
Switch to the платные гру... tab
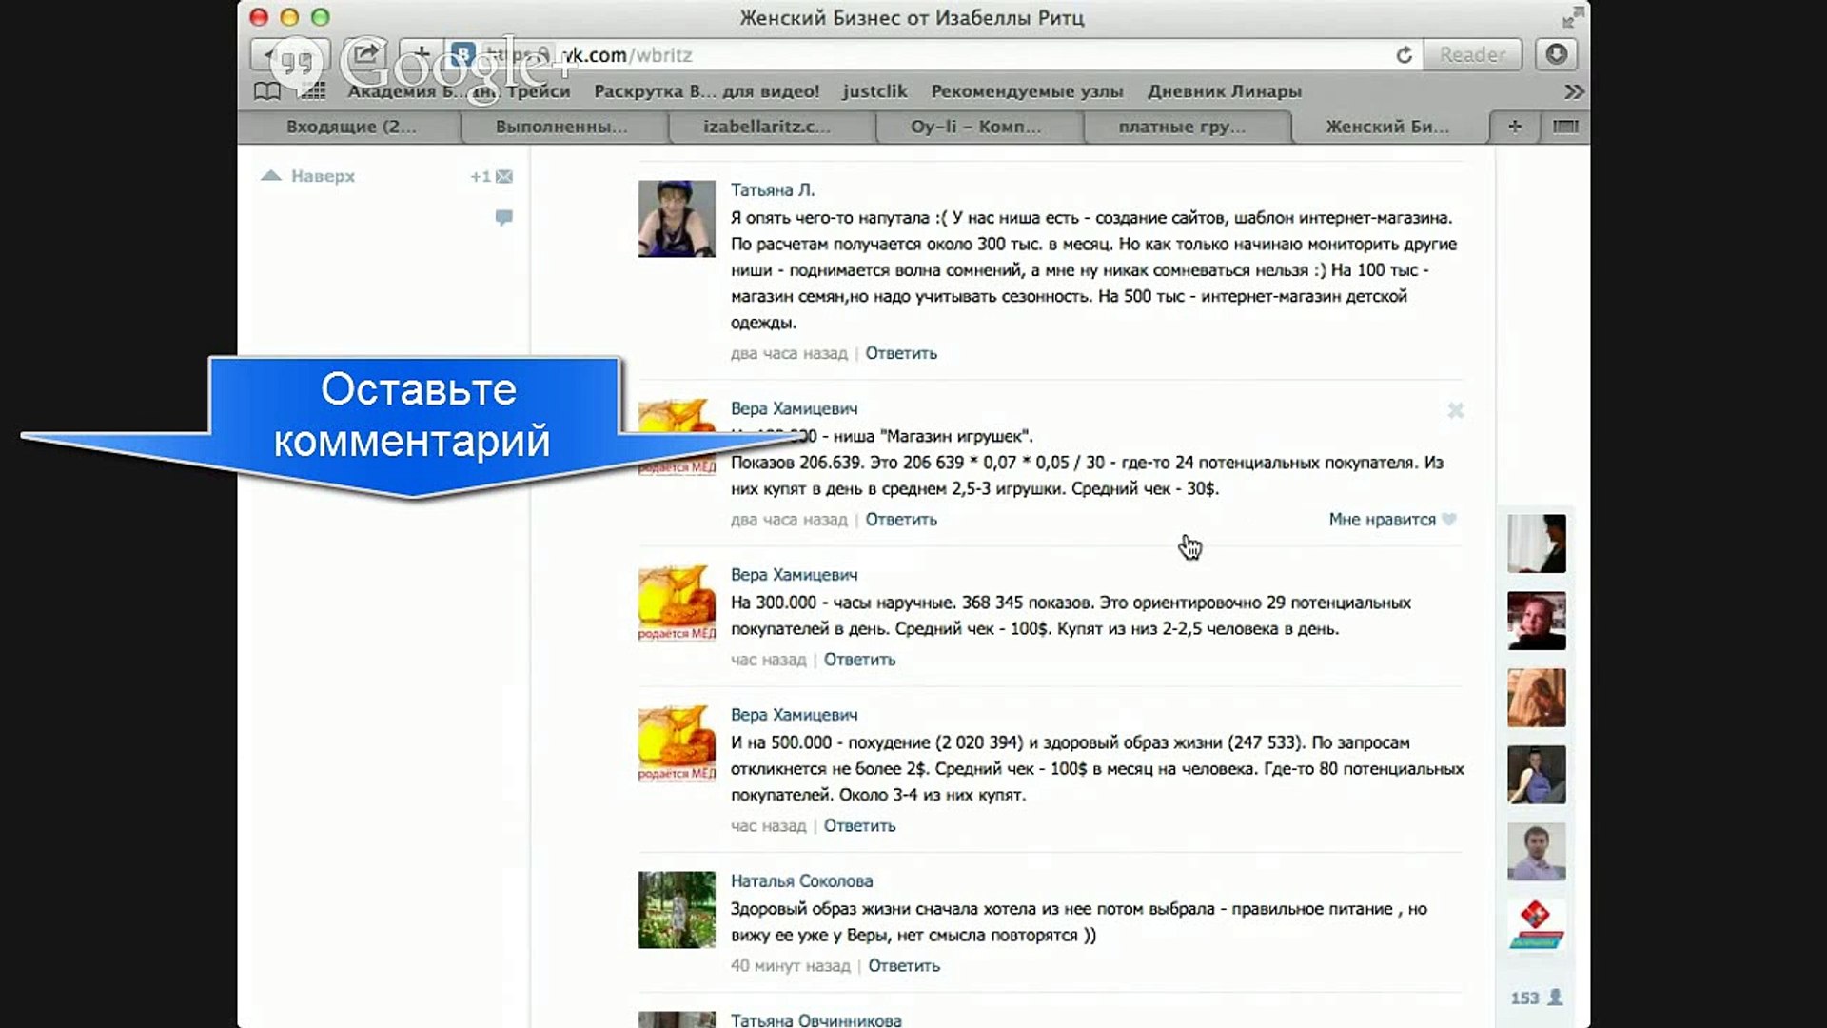pos(1182,127)
